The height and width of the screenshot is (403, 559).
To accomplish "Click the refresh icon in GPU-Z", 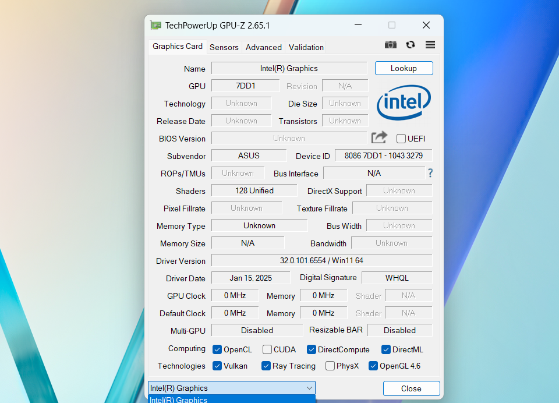I will (x=411, y=45).
